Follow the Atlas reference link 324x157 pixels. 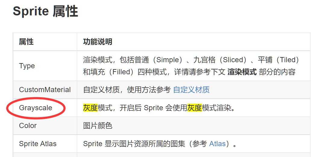pyautogui.click(x=217, y=144)
